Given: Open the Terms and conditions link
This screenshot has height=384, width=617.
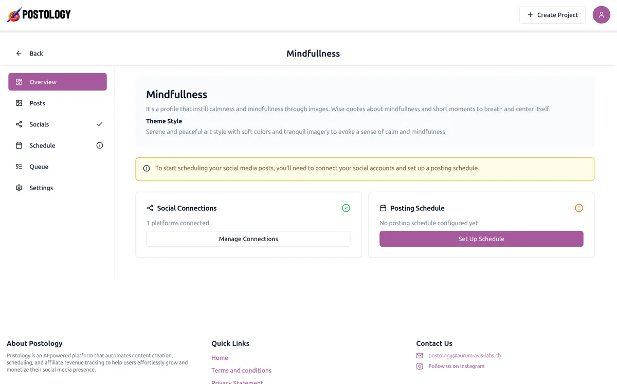Looking at the screenshot, I should 241,370.
